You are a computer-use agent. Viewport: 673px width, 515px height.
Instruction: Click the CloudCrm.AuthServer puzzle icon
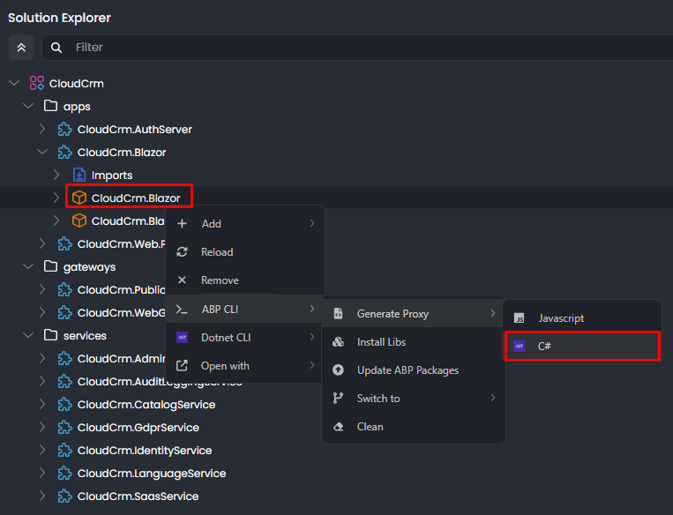pyautogui.click(x=64, y=129)
